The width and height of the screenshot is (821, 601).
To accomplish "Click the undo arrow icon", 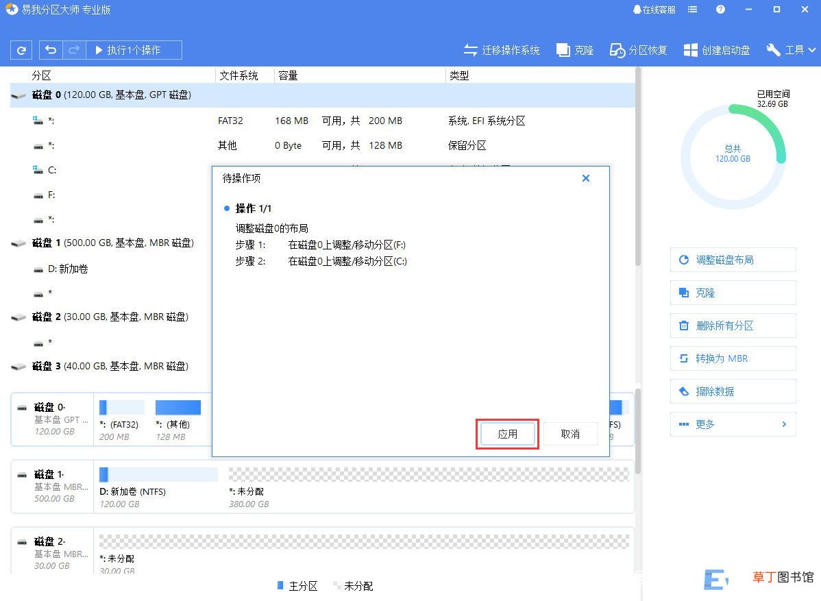I will point(51,50).
